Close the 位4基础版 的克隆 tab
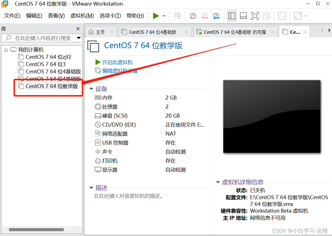 click(272, 32)
